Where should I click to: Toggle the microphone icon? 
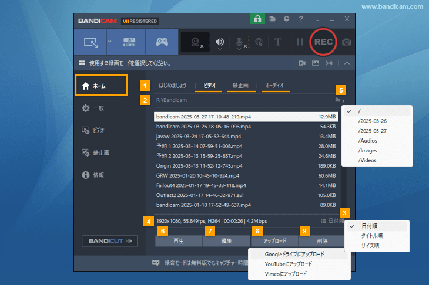[239, 42]
